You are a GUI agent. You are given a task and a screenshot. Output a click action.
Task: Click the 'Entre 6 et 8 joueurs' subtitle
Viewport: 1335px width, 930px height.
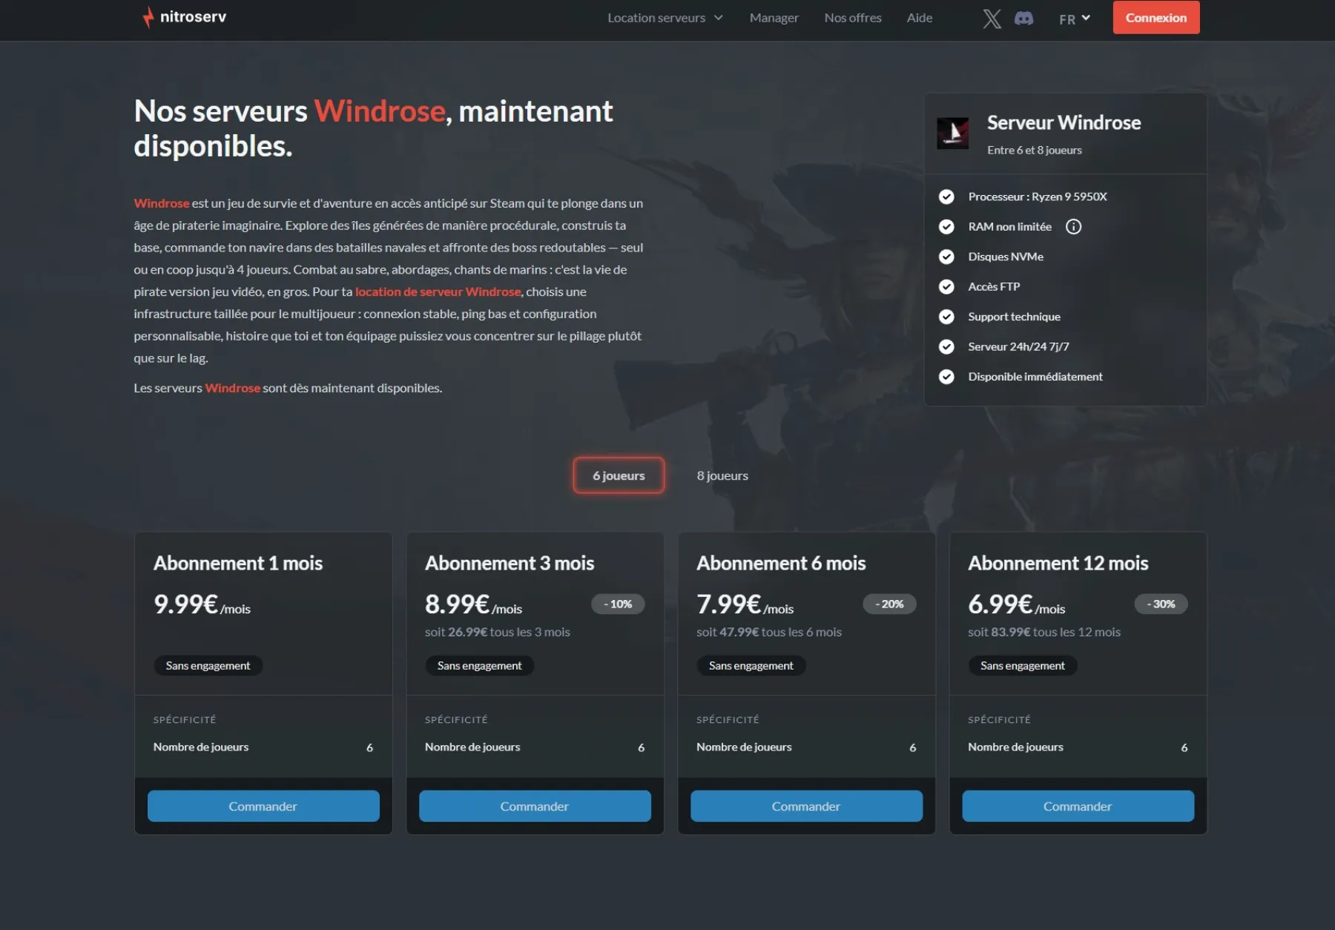tap(1035, 150)
